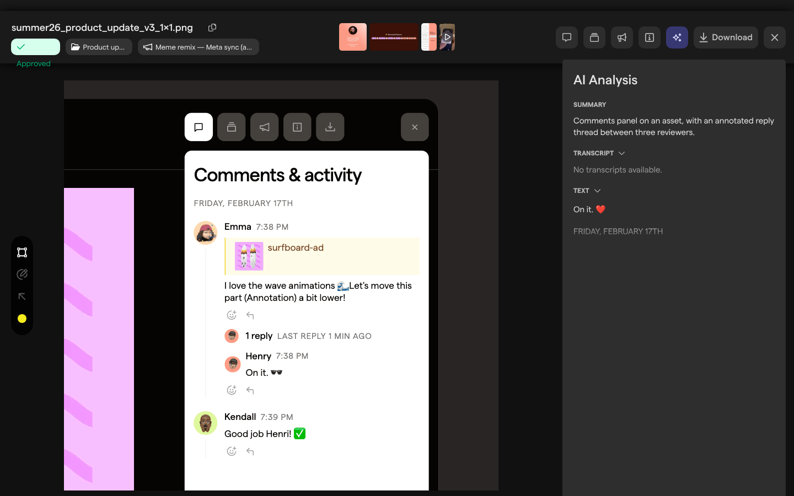
Task: Click the AI Analysis panel title
Action: click(x=605, y=80)
